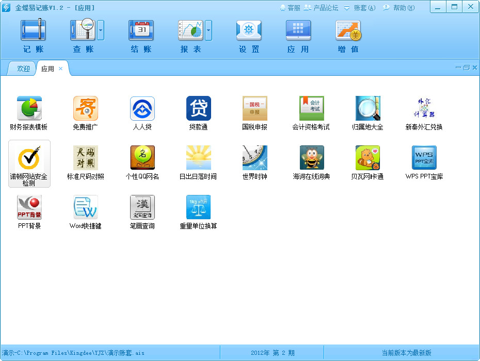Launch the PPT背景 app
480x361 pixels.
pyautogui.click(x=29, y=212)
